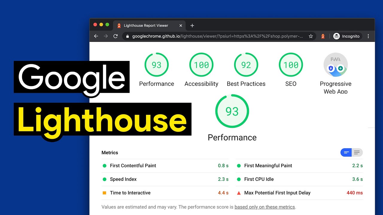Click the browser forward arrow
The image size is (383, 215).
point(106,36)
